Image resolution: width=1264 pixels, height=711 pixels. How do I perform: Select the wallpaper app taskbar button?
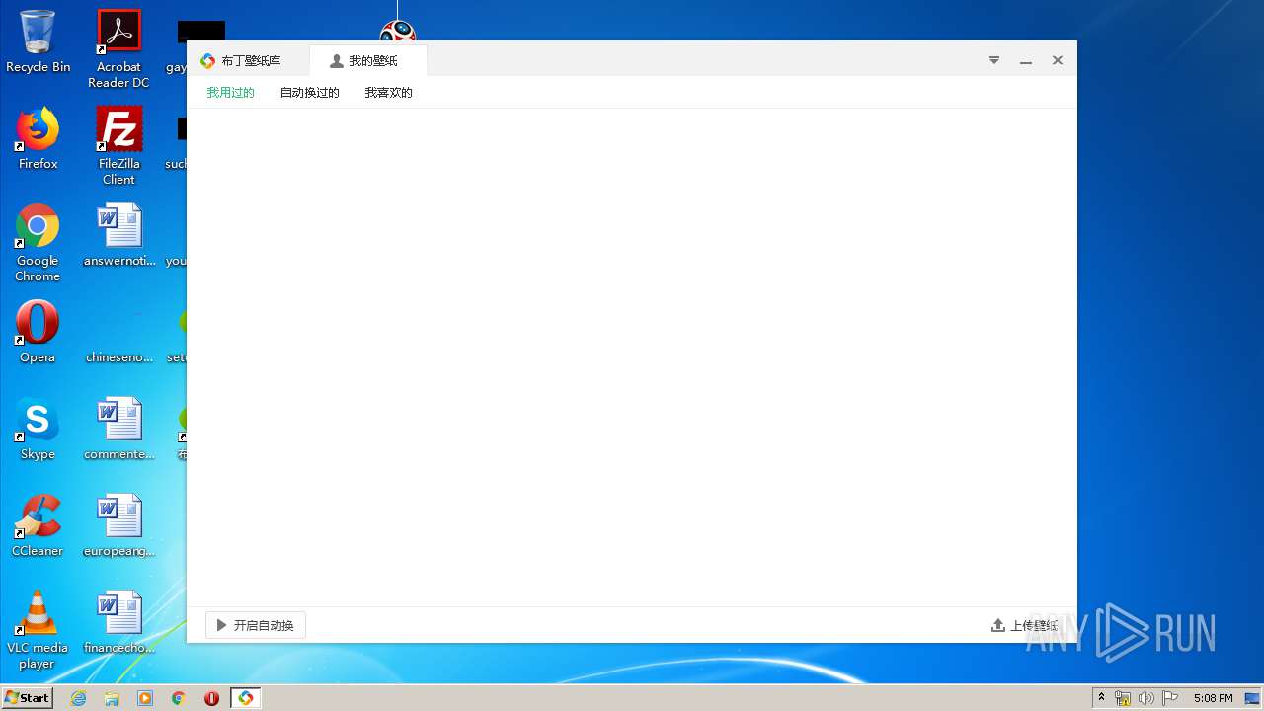(x=246, y=698)
